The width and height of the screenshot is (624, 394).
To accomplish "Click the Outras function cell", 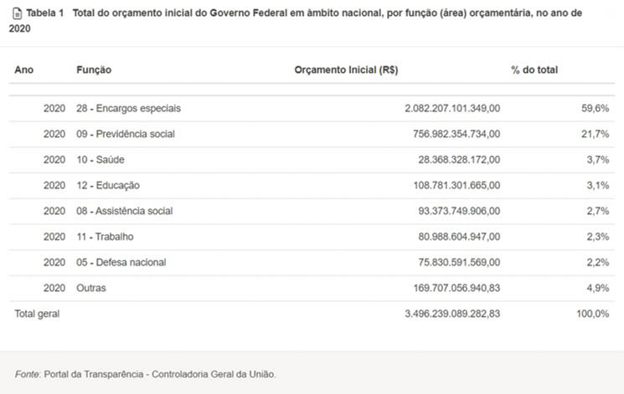I will pos(91,289).
